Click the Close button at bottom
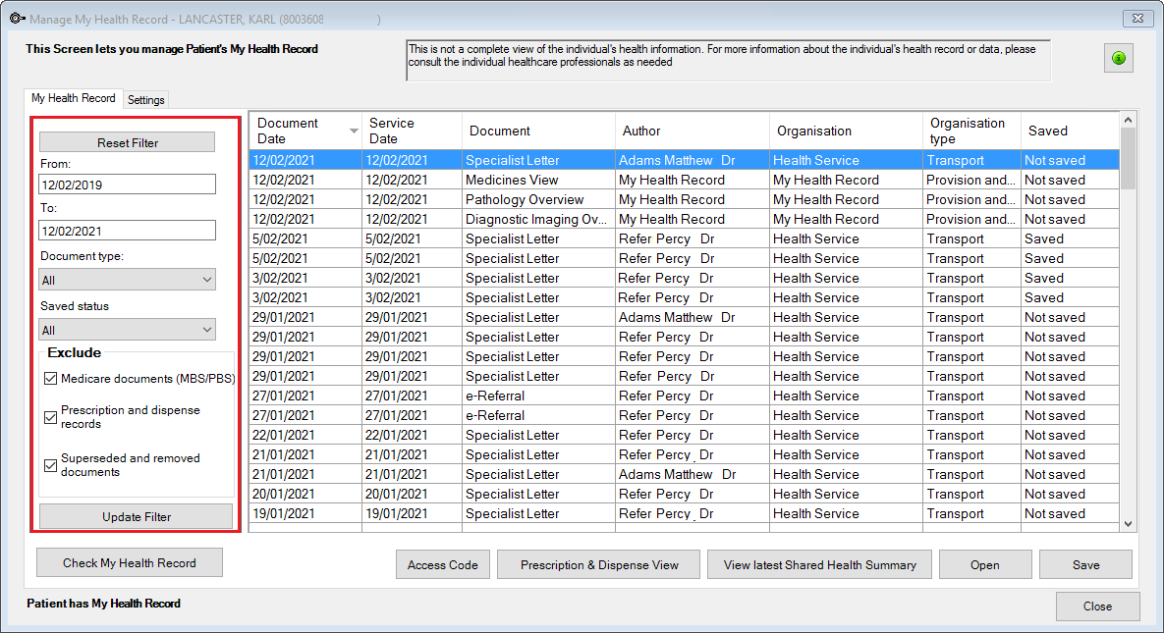This screenshot has width=1164, height=633. click(x=1098, y=607)
